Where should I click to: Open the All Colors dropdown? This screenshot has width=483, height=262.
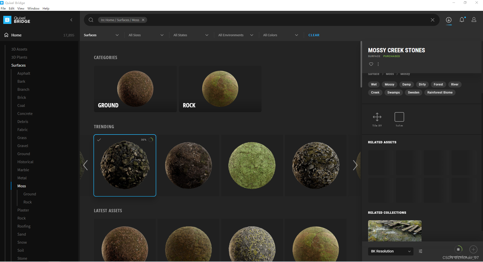coord(281,35)
